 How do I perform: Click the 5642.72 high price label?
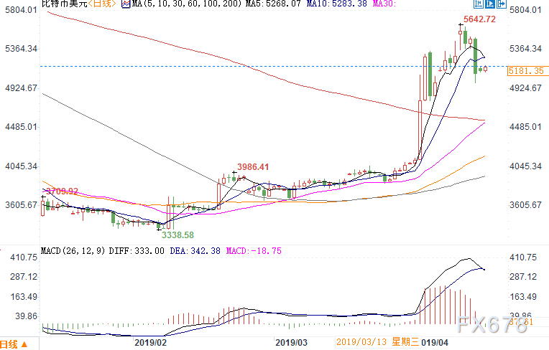pos(479,19)
